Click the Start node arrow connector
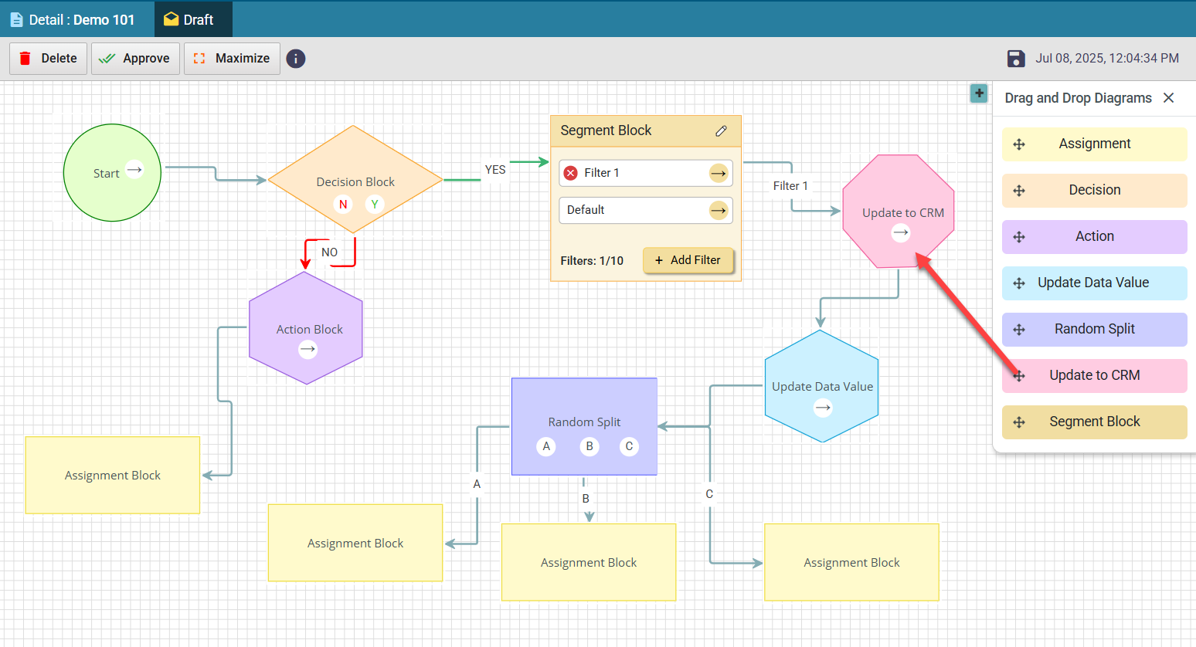 [134, 170]
